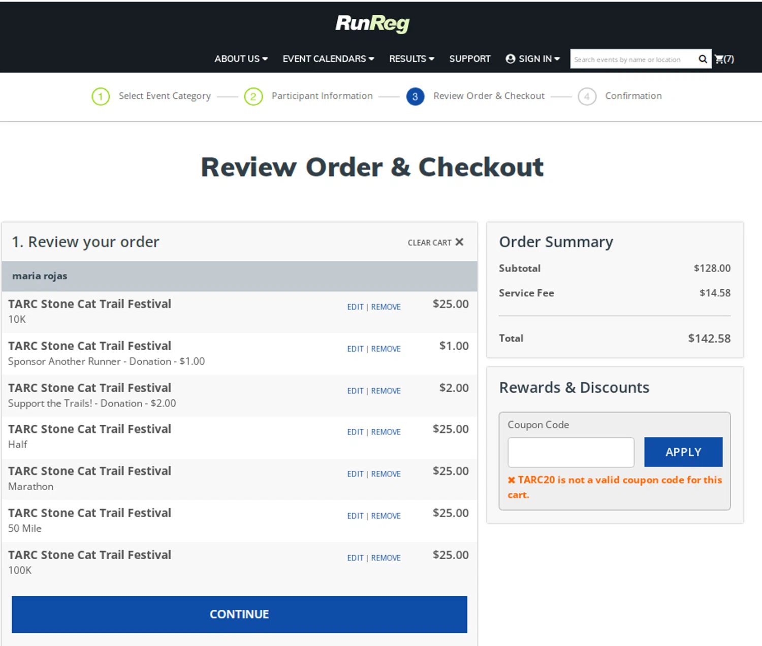Edit the 100K registration

tap(355, 558)
